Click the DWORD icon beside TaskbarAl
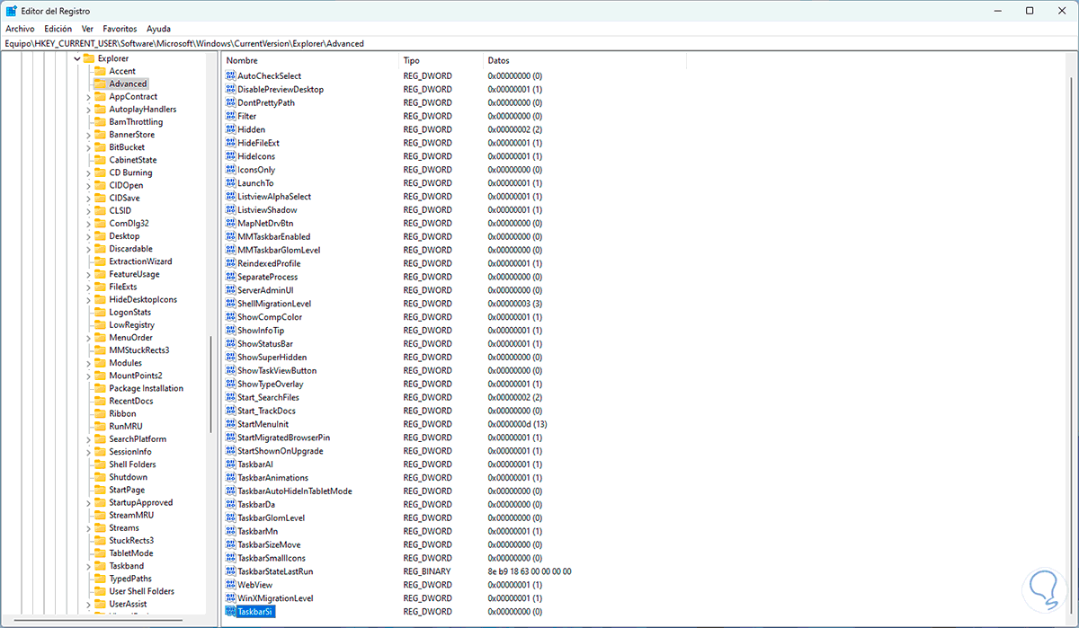Viewport: 1079px width, 628px height. [230, 464]
